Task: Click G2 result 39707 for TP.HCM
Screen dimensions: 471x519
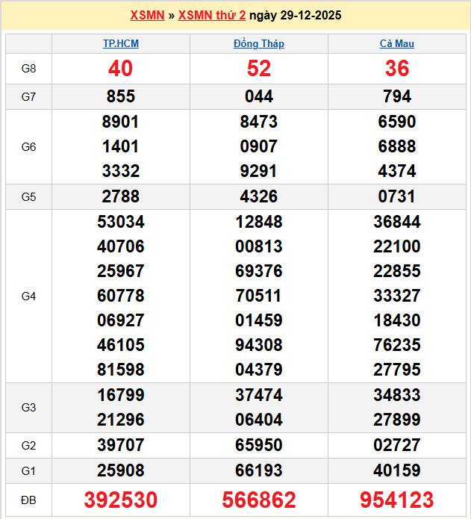Action: point(121,445)
